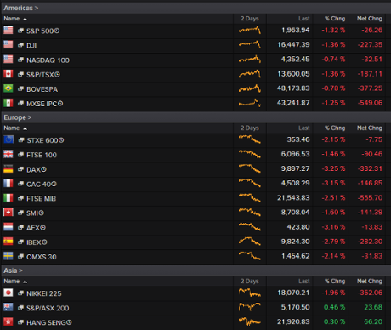Open the popout window icon for S&P 500
Screen dimensions: 391x330
(20, 31)
